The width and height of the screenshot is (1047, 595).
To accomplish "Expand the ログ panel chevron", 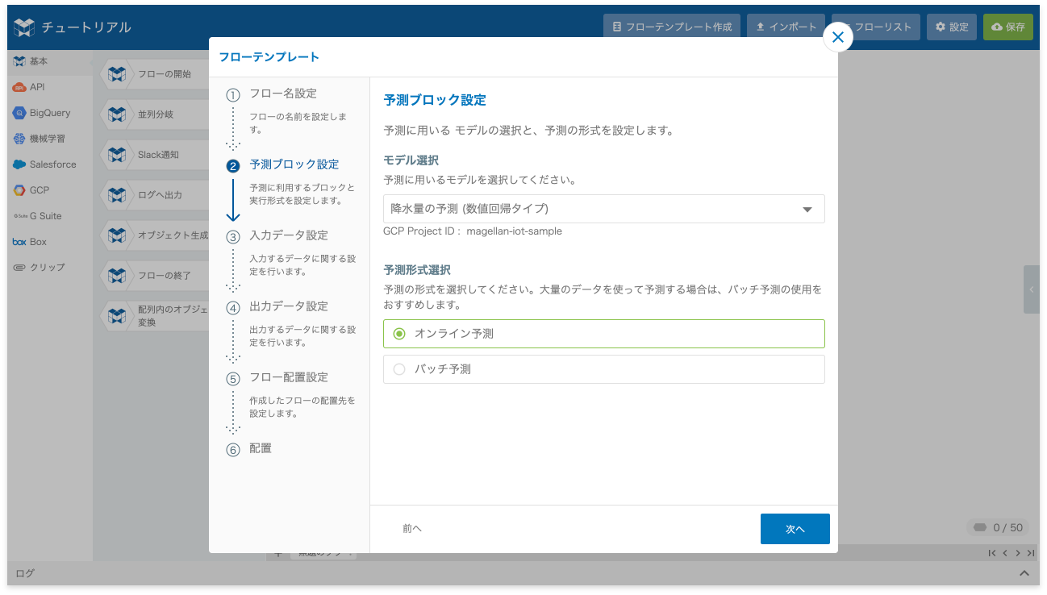I will pos(1024,573).
